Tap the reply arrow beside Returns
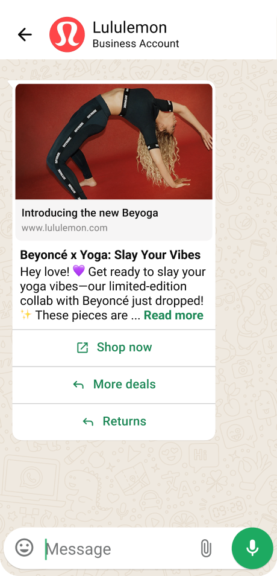Image resolution: width=277 pixels, height=576 pixels. (88, 421)
